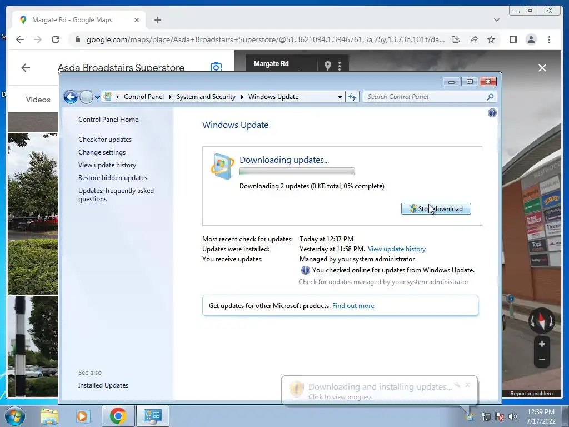This screenshot has height=427, width=569.
Task: Go back in Chrome browser
Action: click(x=20, y=39)
